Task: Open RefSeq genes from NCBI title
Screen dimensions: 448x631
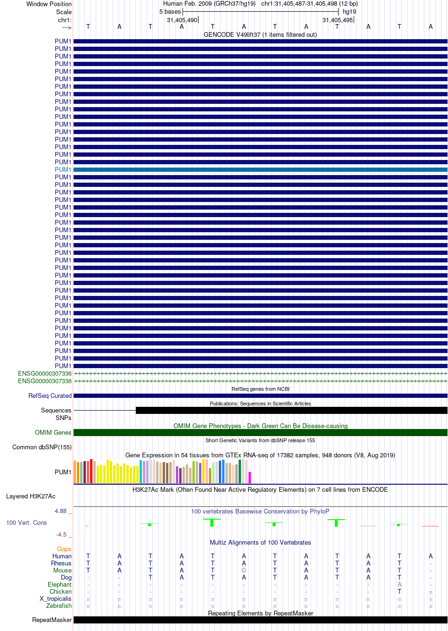Action: (260, 389)
